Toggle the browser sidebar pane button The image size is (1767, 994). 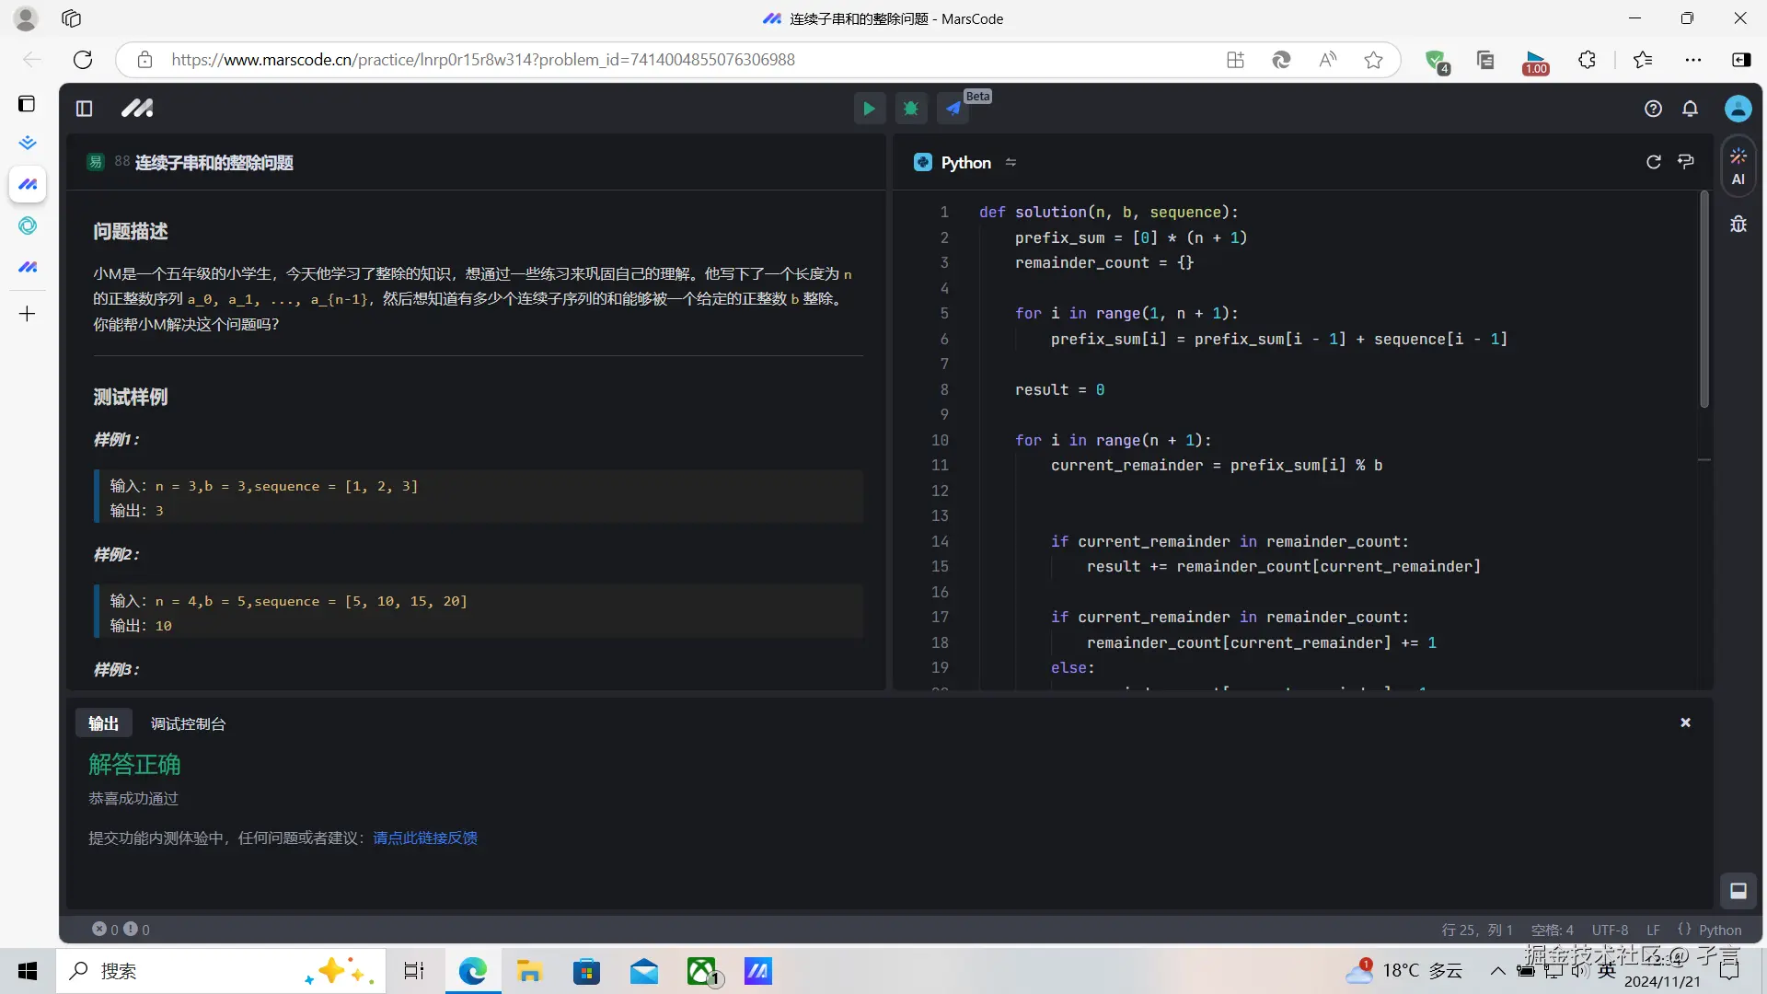1740,60
